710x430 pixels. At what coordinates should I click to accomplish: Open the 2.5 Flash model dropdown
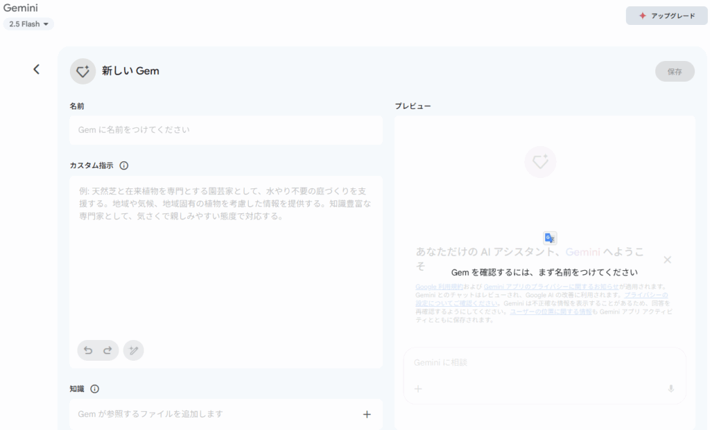point(28,24)
